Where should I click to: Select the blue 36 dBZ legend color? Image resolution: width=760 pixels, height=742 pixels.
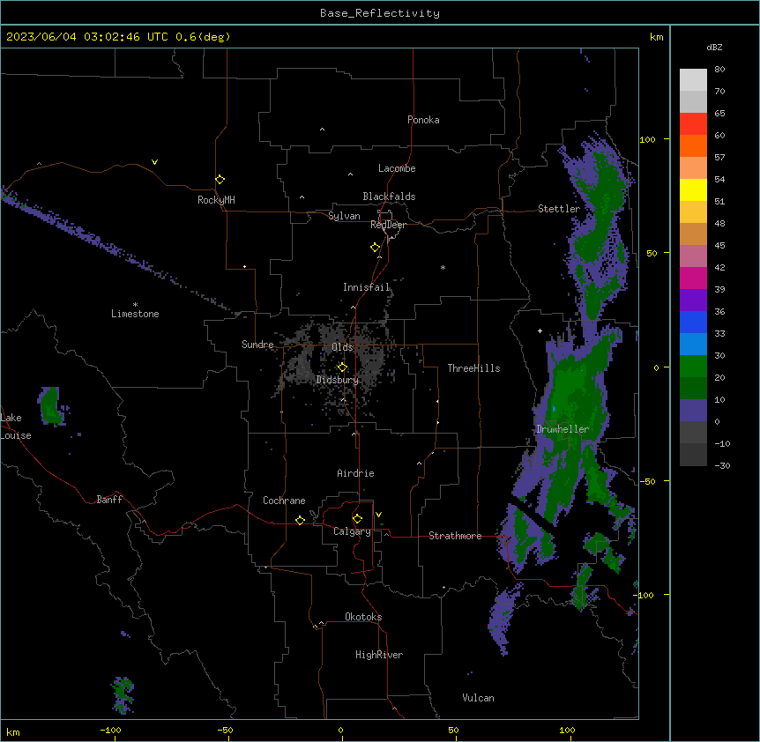click(693, 322)
